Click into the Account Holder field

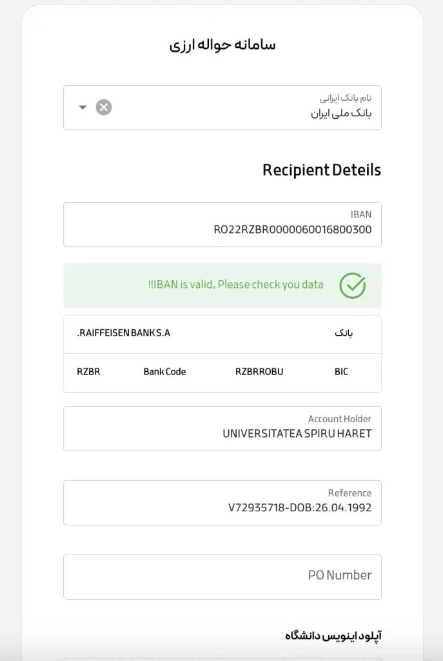[222, 429]
